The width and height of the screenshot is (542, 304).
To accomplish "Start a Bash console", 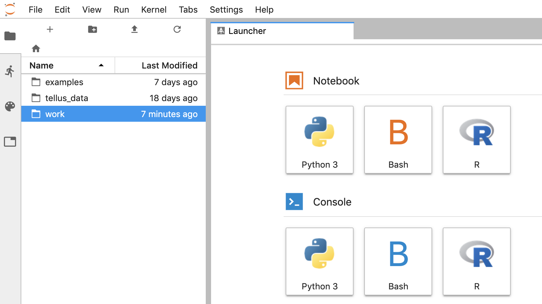I will pos(398,261).
